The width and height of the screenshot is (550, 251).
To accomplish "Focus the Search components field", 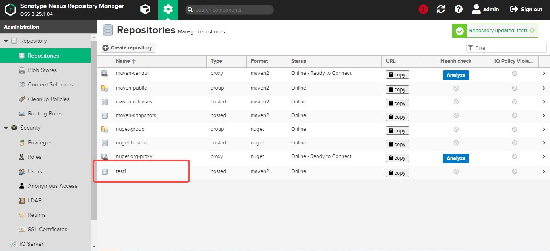I will tap(230, 10).
